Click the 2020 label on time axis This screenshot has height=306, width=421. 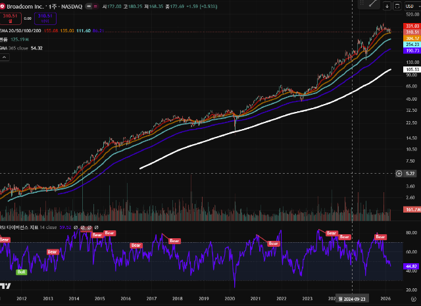230,299
